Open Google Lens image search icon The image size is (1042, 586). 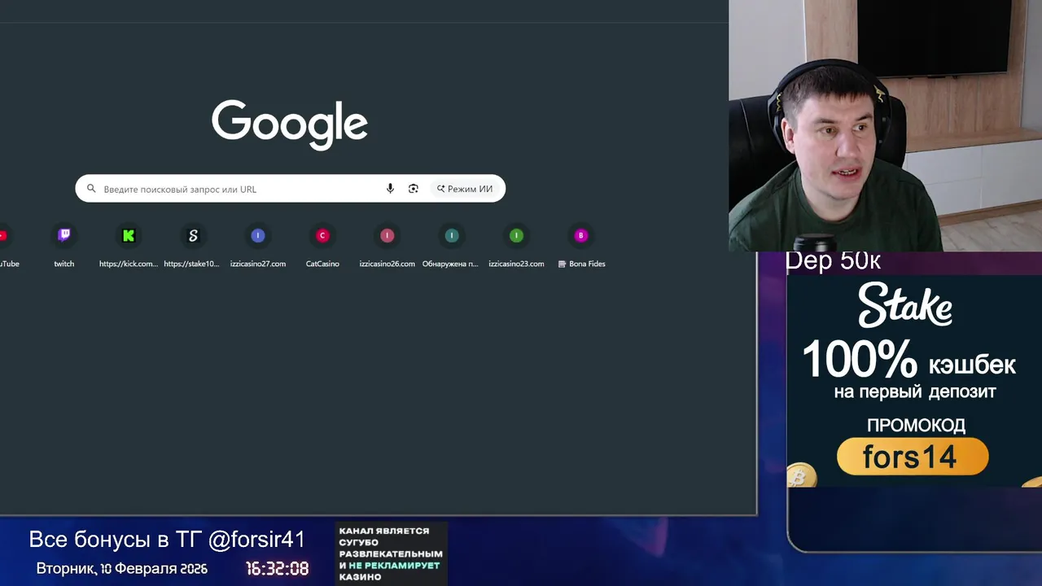pyautogui.click(x=414, y=189)
